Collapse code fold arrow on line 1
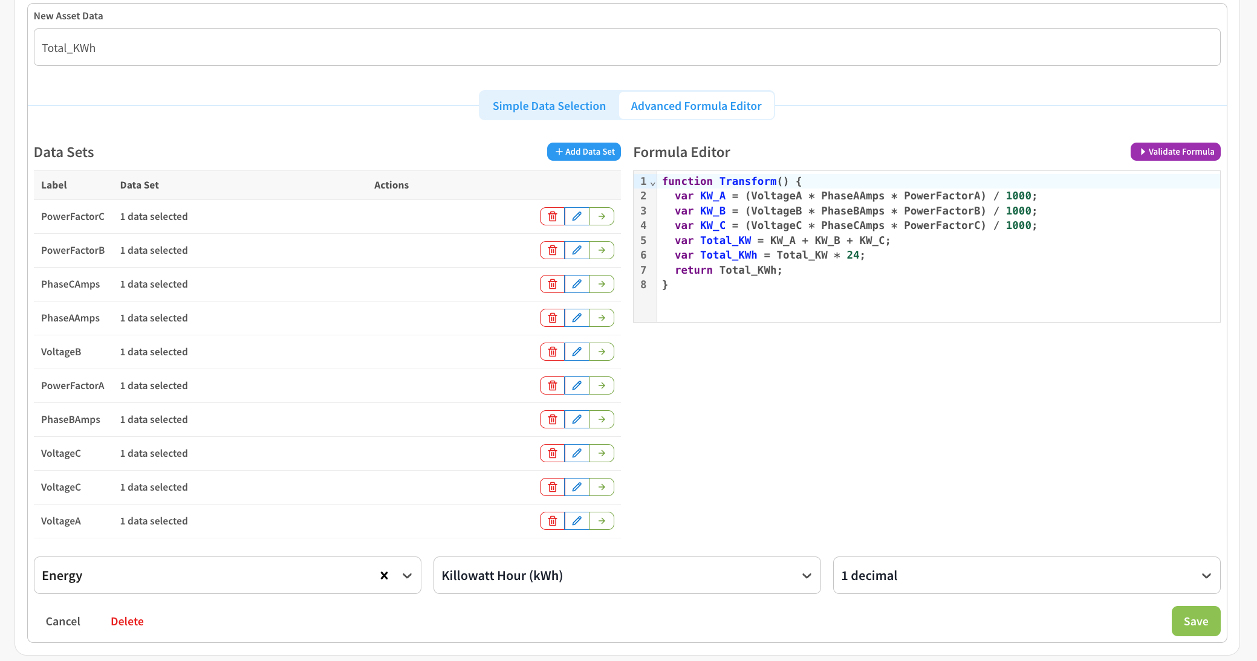Image resolution: width=1257 pixels, height=661 pixels. 653,182
